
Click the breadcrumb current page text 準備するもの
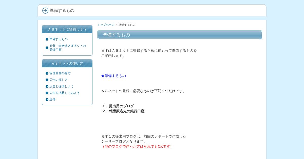tap(127, 25)
